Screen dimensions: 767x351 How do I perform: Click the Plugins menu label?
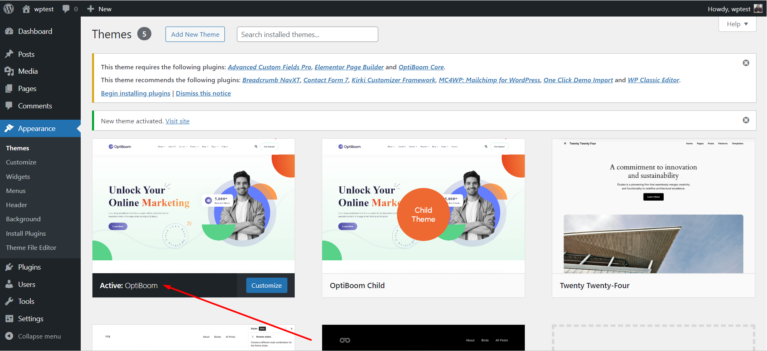point(29,267)
